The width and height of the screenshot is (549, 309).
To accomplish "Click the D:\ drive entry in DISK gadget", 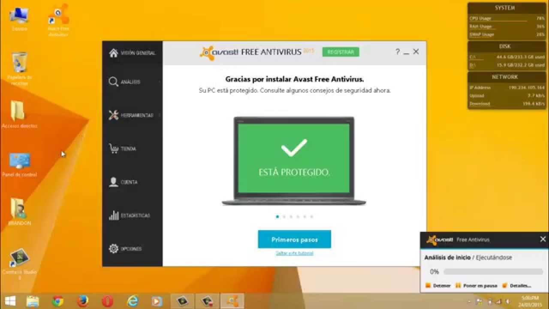I will coord(507,65).
